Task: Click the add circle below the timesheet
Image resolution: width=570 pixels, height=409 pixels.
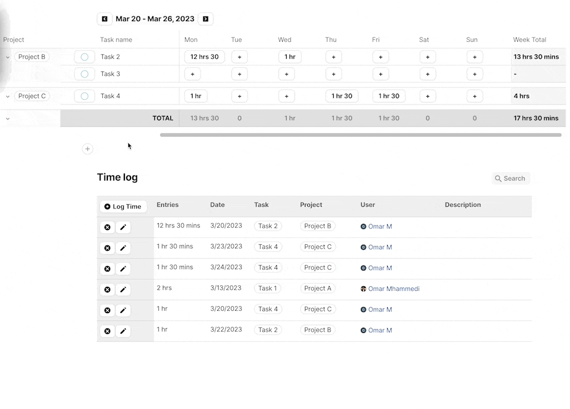Action: coord(87,149)
